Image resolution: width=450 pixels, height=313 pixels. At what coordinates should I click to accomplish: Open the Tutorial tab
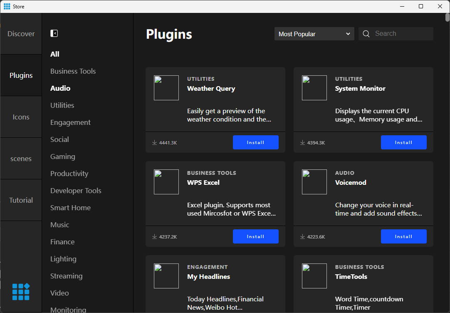(21, 200)
